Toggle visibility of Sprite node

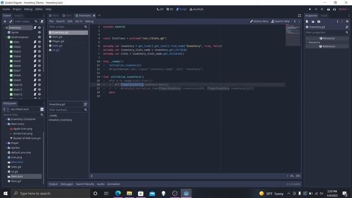39,32
